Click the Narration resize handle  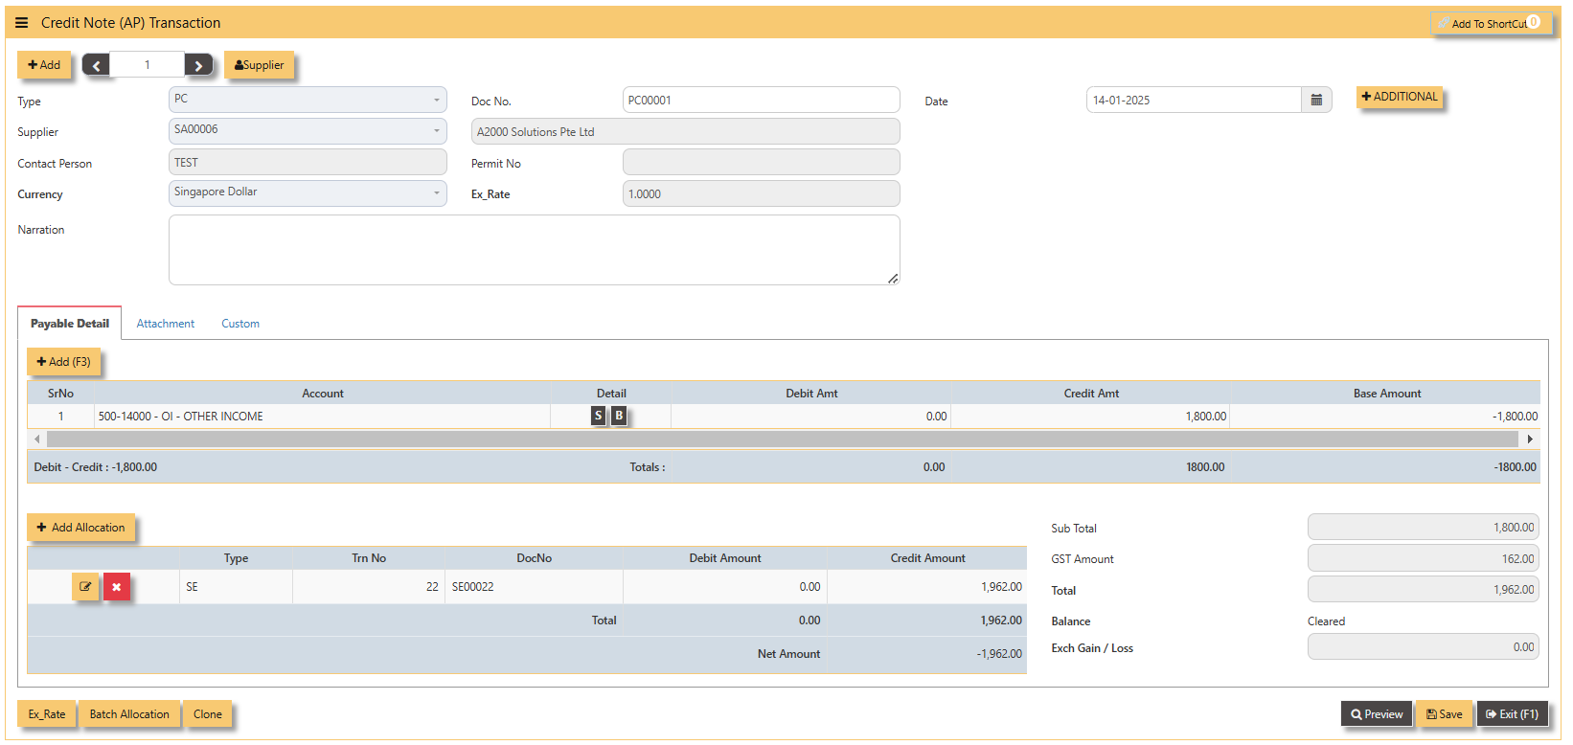coord(893,279)
